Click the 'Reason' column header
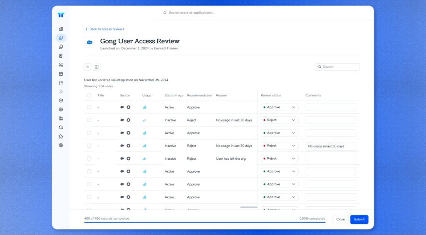Viewport: 426px width, 235px height. pos(221,95)
